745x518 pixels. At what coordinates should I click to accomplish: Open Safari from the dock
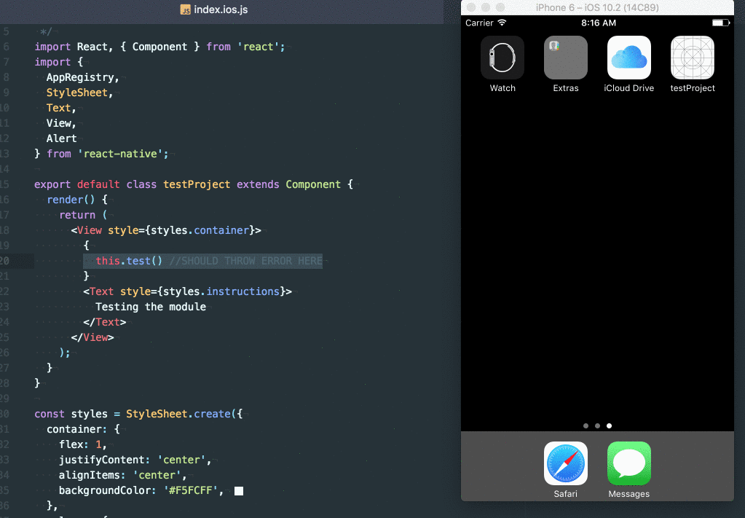(x=565, y=463)
